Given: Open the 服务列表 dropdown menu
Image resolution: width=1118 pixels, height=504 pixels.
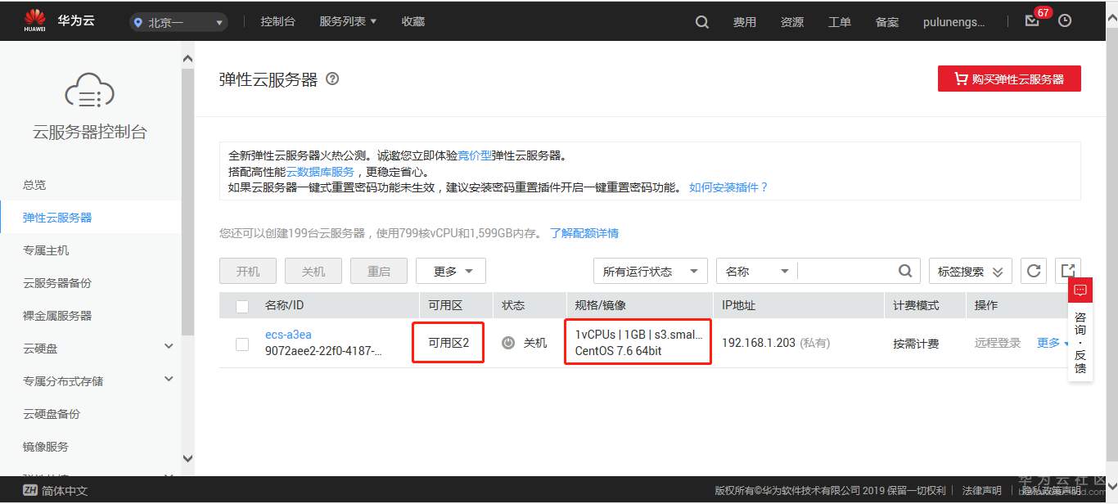Looking at the screenshot, I should click(x=348, y=21).
